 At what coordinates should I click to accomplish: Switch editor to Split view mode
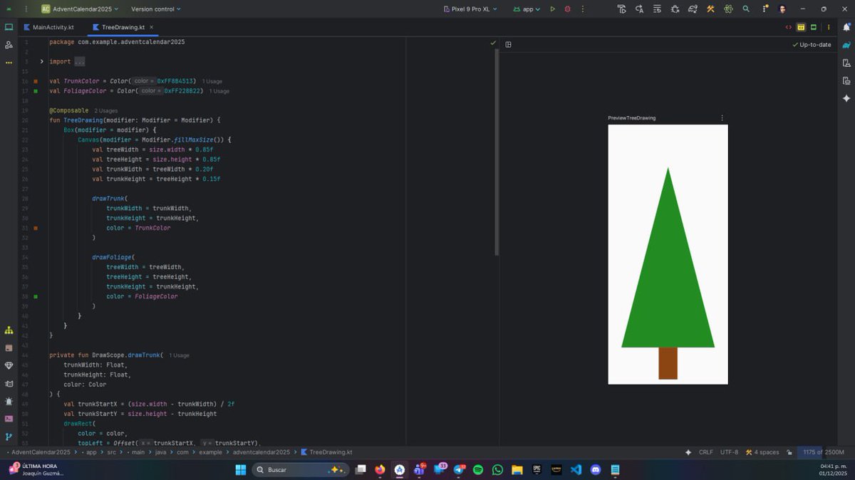click(801, 27)
